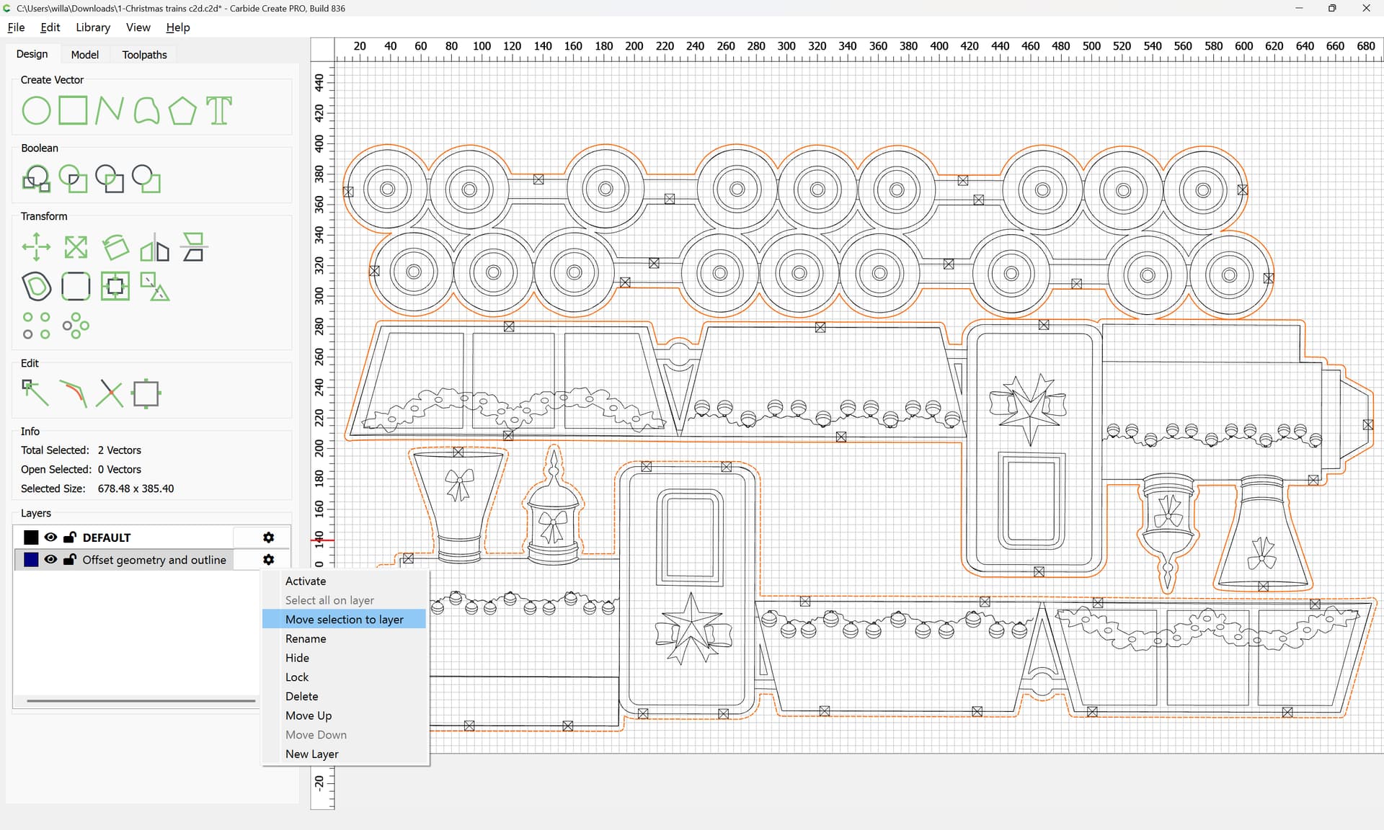Open the Library menu
The width and height of the screenshot is (1384, 830).
[93, 27]
